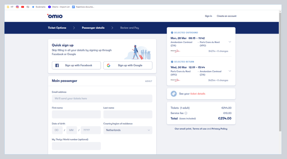This screenshot has width=287, height=159.
Task: Click the Selected Return checkmark icon
Action: [172, 62]
